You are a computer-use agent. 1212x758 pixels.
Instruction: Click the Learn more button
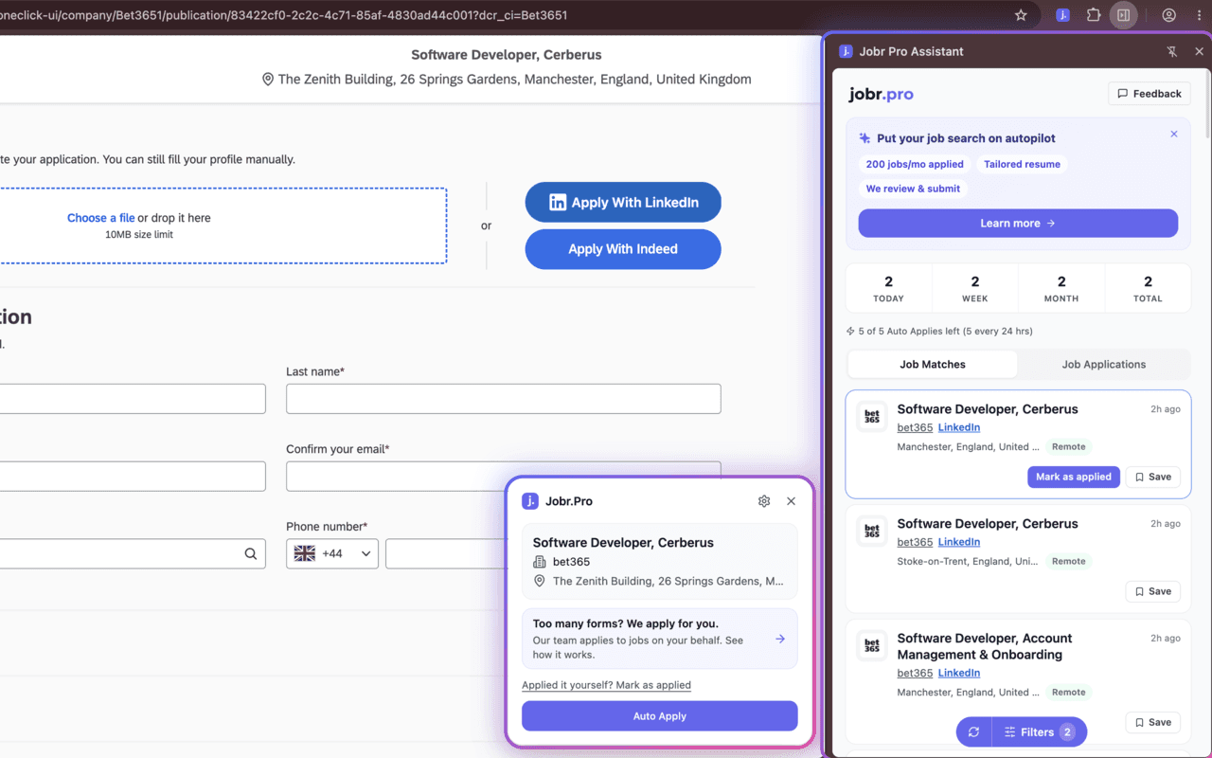coord(1018,224)
